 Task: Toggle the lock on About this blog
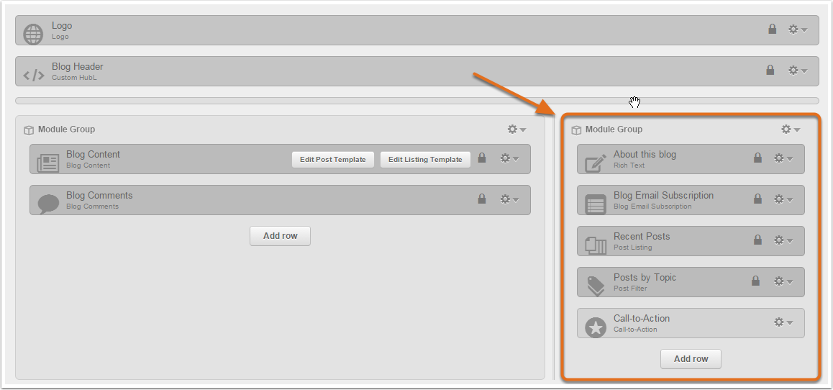757,158
